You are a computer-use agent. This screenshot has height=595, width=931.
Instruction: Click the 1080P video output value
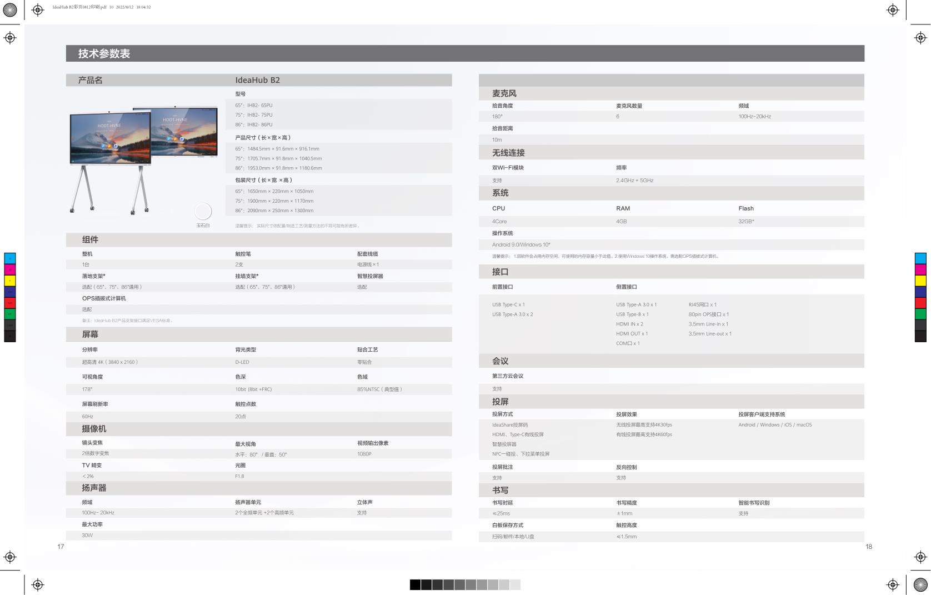pos(364,454)
